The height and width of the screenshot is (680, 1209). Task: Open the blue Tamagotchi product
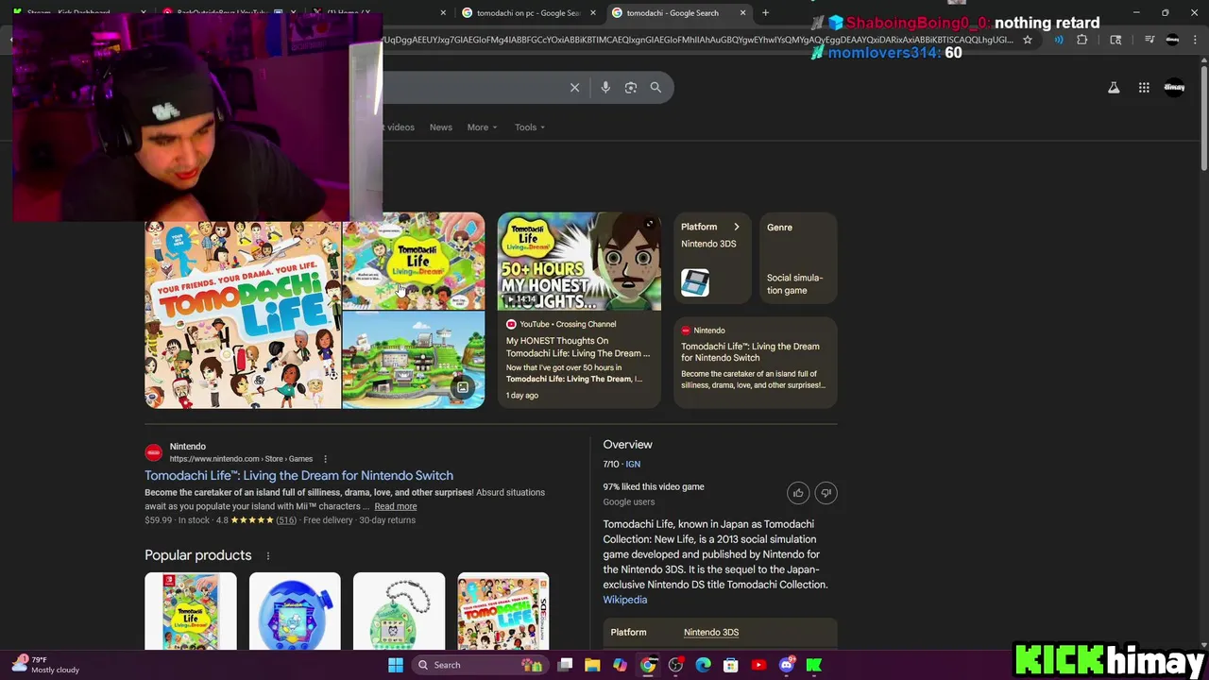pyautogui.click(x=295, y=611)
